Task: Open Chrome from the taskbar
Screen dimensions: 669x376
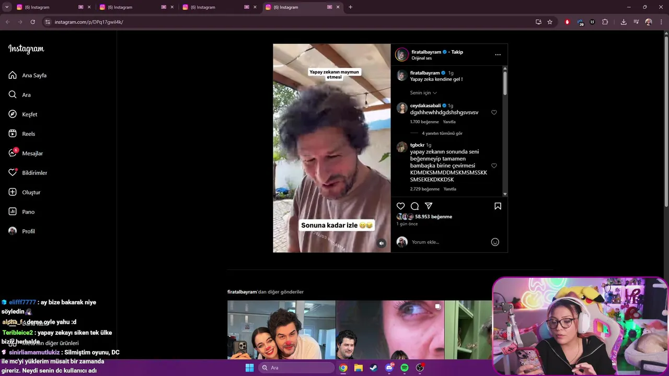Action: (343, 368)
